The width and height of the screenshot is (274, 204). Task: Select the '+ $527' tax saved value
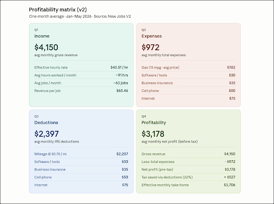click(x=230, y=177)
